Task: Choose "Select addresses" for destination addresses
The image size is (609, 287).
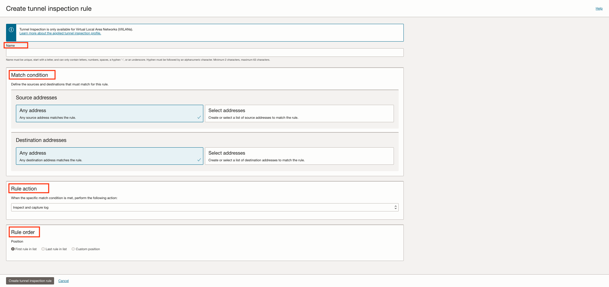Action: coord(299,156)
